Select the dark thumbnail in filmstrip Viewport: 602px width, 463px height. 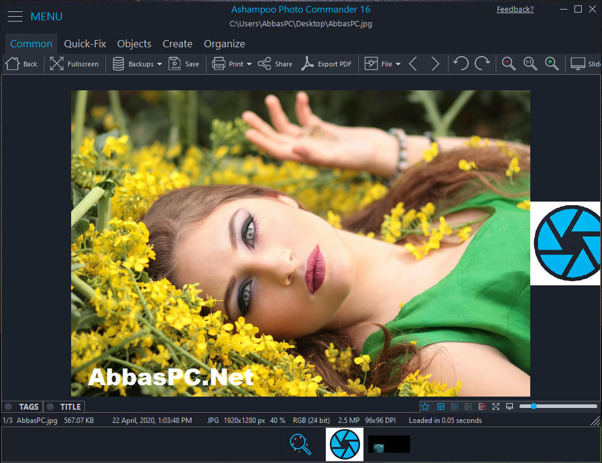(389, 444)
